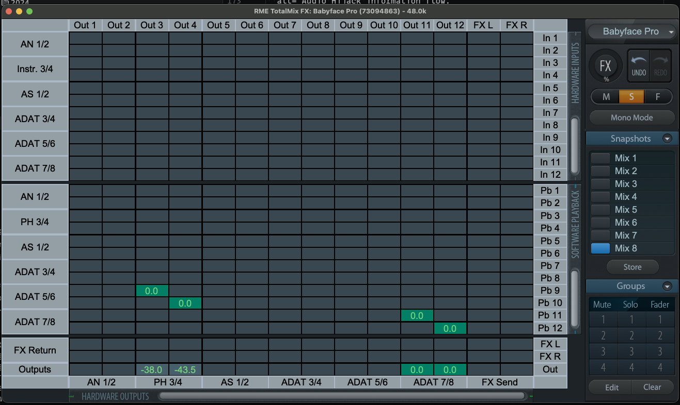Click the Pb 1 row label

coord(550,191)
